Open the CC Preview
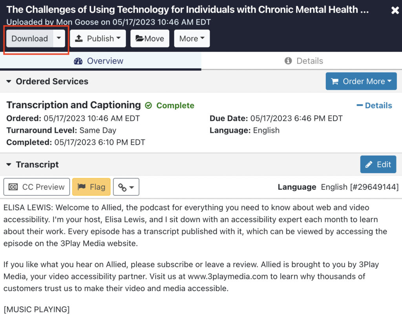 pyautogui.click(x=37, y=187)
